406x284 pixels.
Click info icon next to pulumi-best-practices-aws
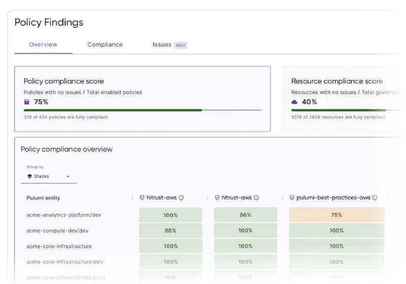pyautogui.click(x=375, y=197)
